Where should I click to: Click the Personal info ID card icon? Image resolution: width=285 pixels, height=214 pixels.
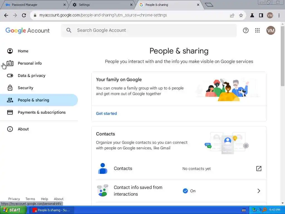(x=10, y=63)
